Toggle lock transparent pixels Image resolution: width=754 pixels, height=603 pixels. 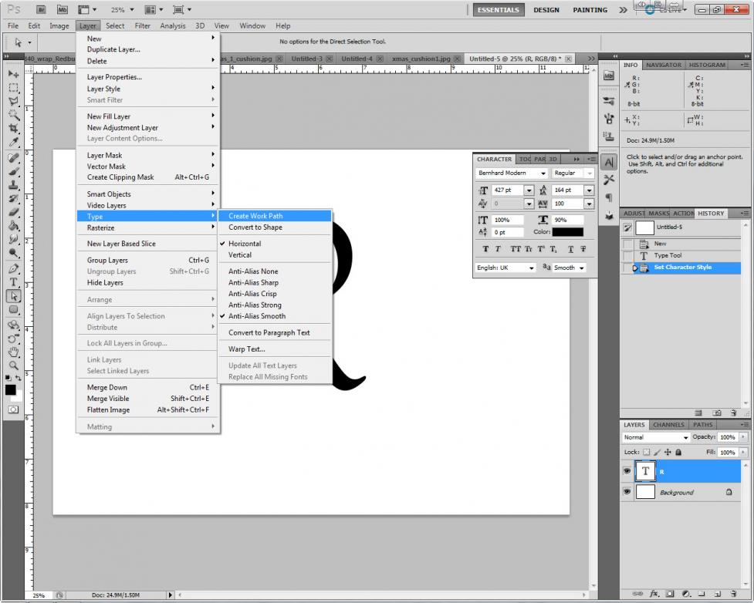coord(646,452)
